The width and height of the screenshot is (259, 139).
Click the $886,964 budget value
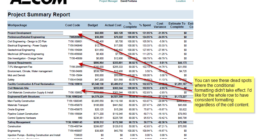[98, 63]
